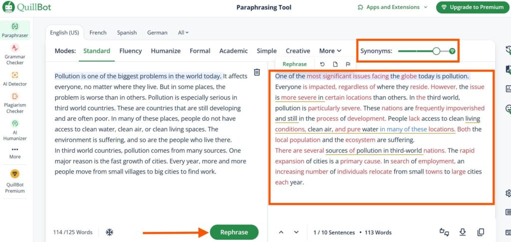Open the AI Detector sidebar tool
The width and height of the screenshot is (511, 242).
pos(15,80)
